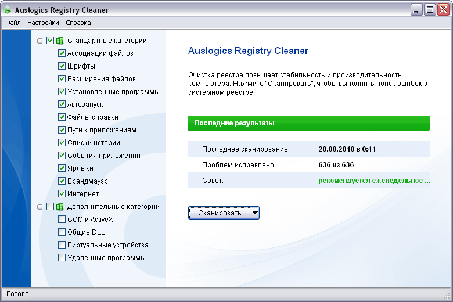Enable the COM и ActiveX checkbox

tap(62, 220)
